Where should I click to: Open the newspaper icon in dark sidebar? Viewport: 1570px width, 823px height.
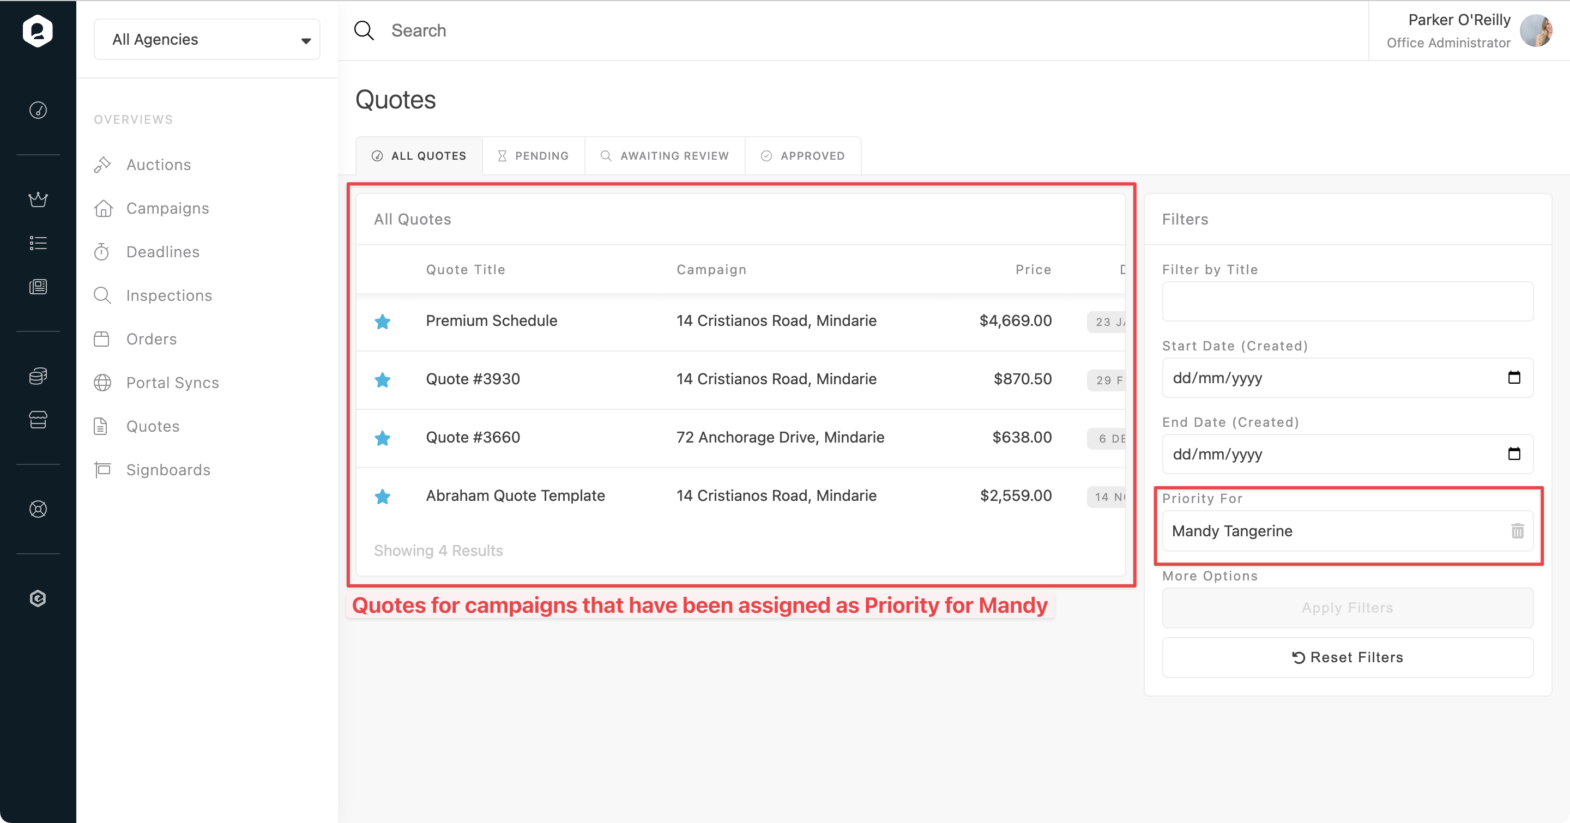click(x=38, y=286)
